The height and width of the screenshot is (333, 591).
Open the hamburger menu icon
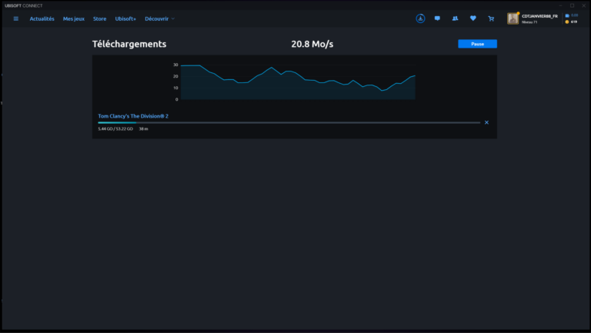[x=15, y=18]
